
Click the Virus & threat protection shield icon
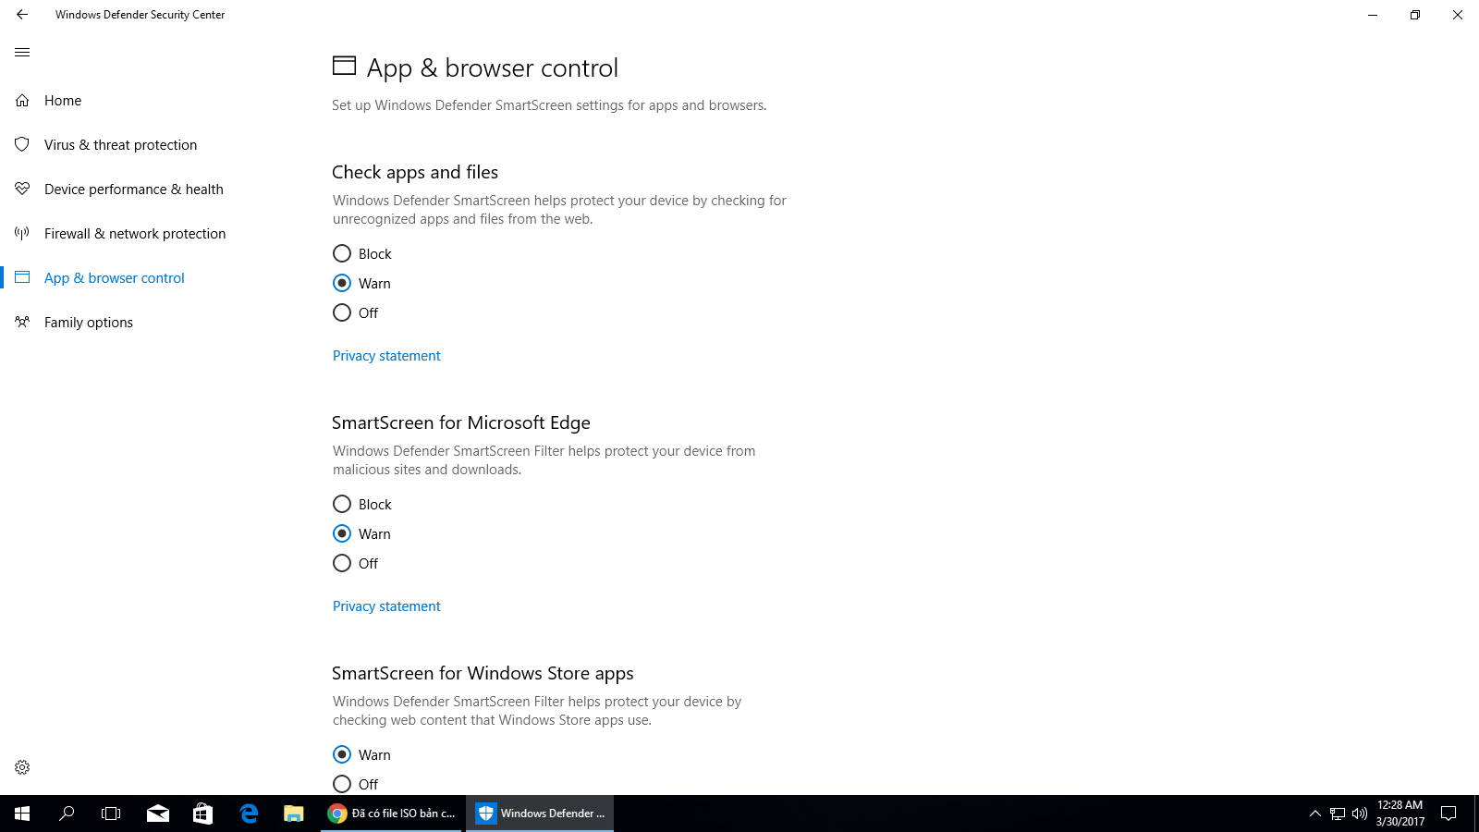point(22,144)
